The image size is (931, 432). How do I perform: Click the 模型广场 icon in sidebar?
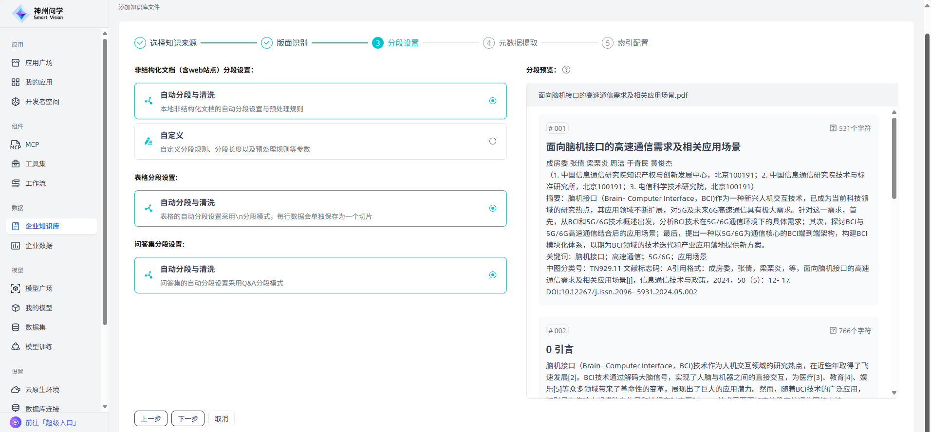(16, 288)
